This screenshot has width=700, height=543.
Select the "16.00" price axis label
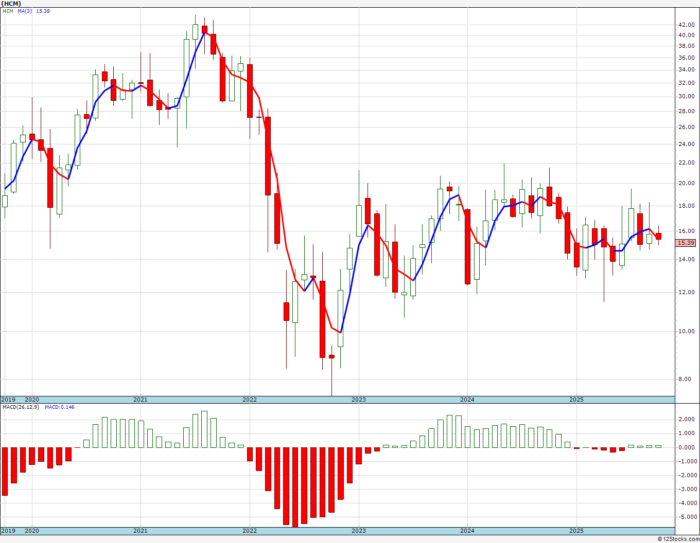pos(686,231)
